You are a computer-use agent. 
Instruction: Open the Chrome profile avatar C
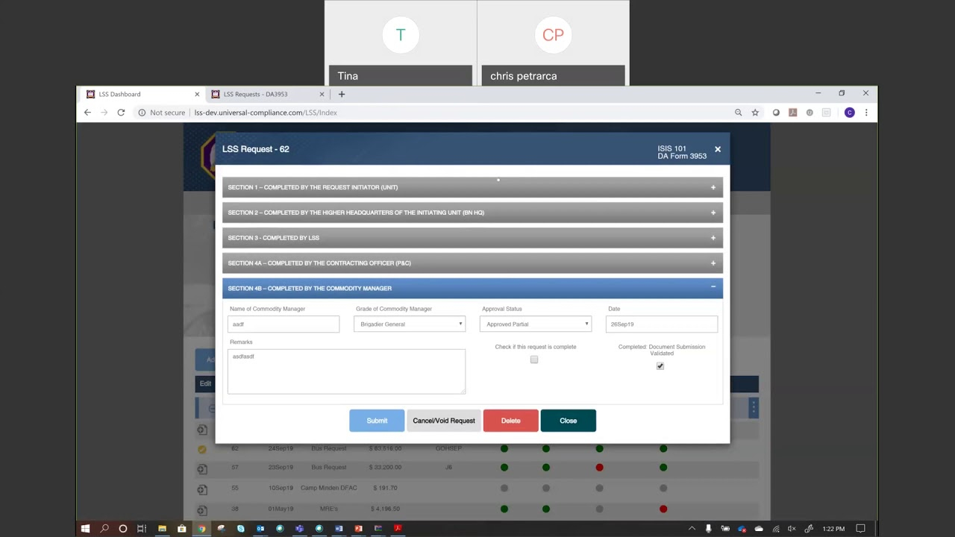click(x=849, y=113)
